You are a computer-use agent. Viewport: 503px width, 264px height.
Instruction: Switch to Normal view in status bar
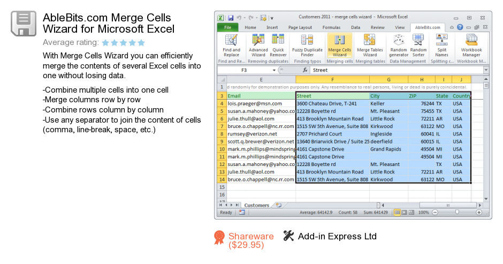coord(397,212)
